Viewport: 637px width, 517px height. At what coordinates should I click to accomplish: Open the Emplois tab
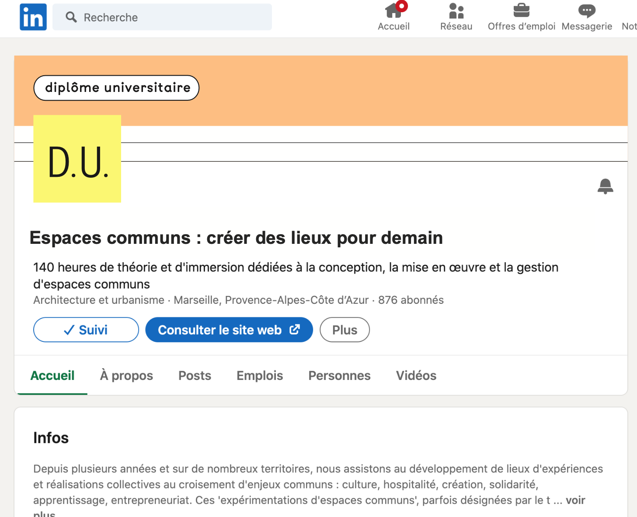pos(260,376)
